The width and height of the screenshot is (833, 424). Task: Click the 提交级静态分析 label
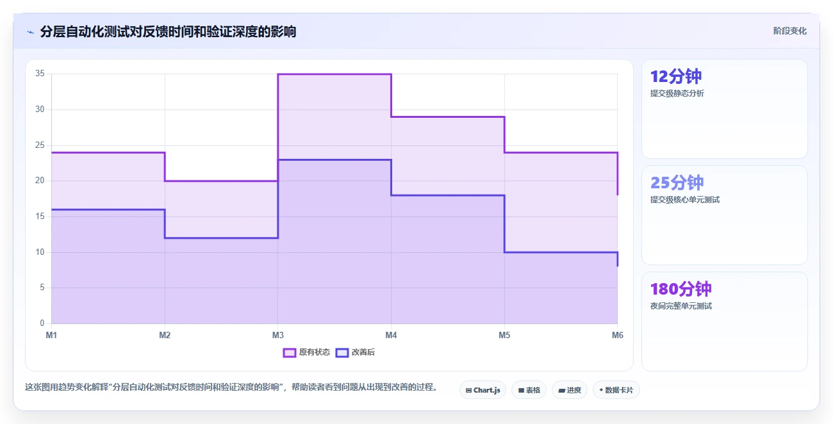(x=677, y=94)
